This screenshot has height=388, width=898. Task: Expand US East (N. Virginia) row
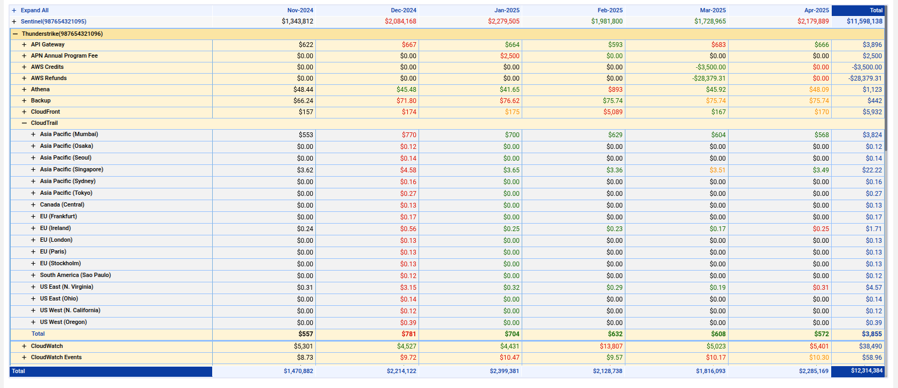(33, 287)
